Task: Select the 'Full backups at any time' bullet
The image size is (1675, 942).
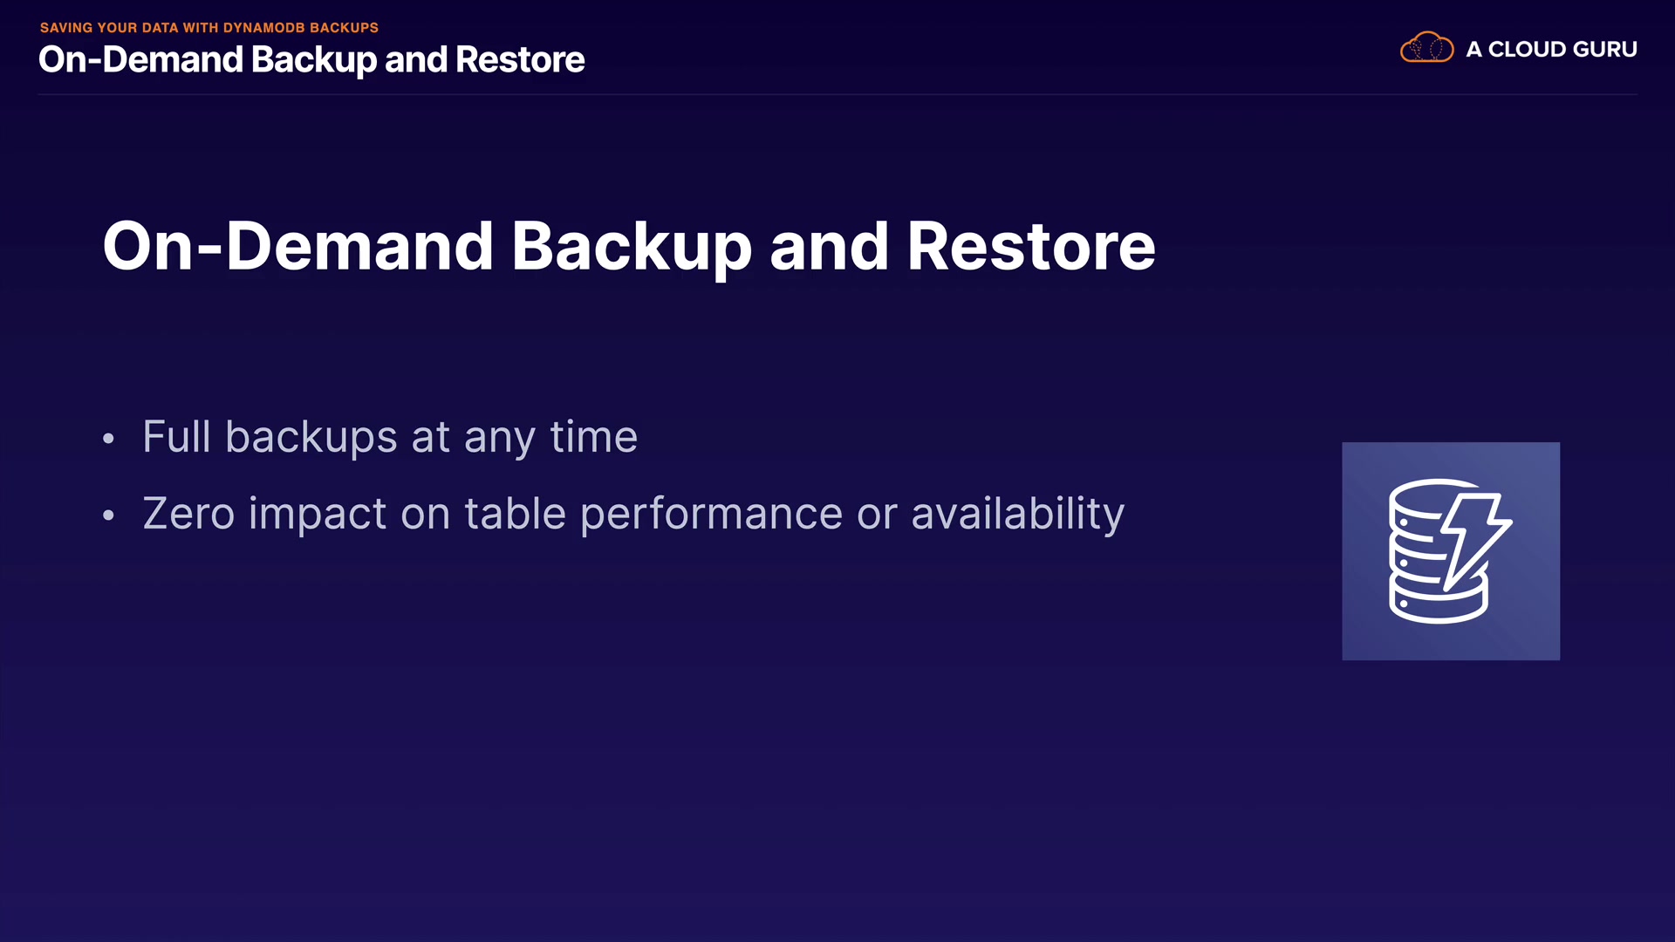Action: click(390, 437)
